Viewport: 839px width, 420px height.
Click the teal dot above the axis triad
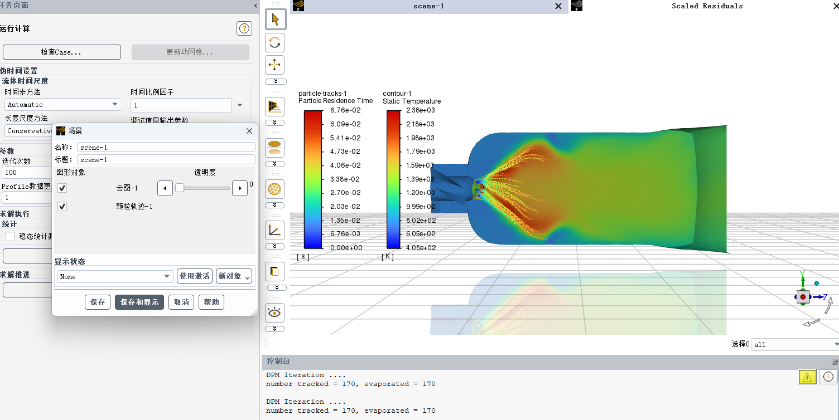[817, 284]
